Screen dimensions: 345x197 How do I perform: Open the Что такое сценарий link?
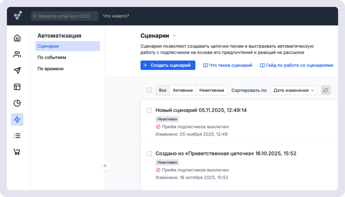pyautogui.click(x=228, y=65)
